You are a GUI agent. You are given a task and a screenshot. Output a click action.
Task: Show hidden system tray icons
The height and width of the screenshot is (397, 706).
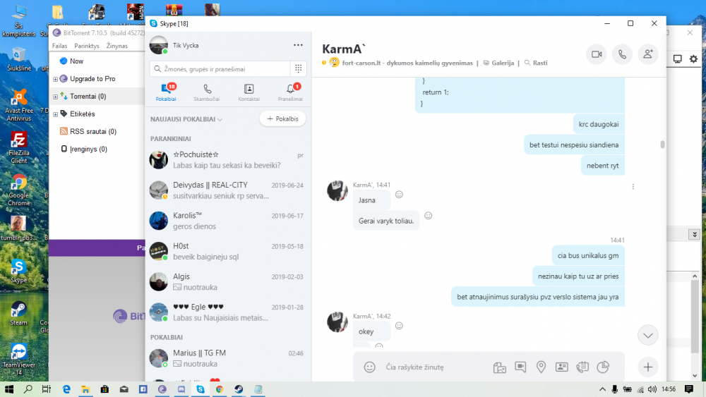(x=602, y=389)
